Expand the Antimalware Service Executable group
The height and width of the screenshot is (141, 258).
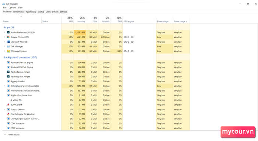(4, 86)
